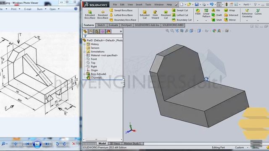Click the feature tree horizontal scrollbar
Screen dimensions: 269x151
[96, 140]
